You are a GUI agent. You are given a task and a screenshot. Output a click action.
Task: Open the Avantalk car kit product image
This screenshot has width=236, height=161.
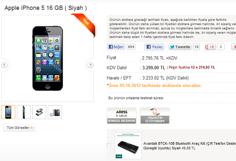pos(128,146)
